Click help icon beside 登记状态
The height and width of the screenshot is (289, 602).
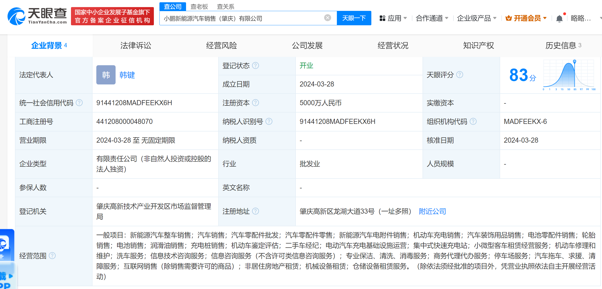pos(256,65)
